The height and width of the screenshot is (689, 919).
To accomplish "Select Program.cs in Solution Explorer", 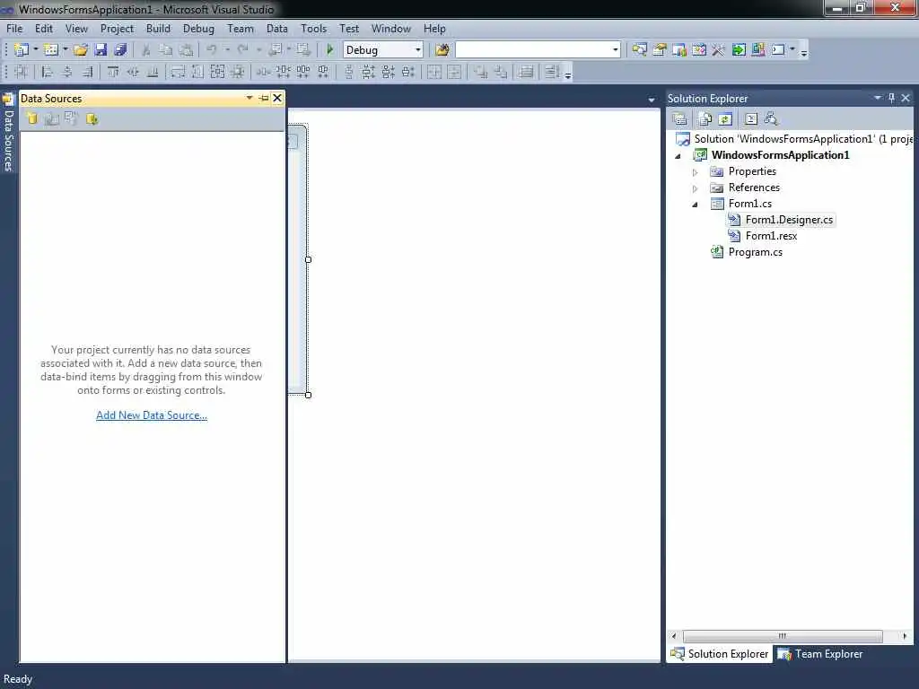I will click(x=755, y=252).
